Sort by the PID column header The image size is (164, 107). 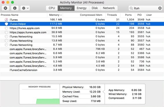[139, 15]
